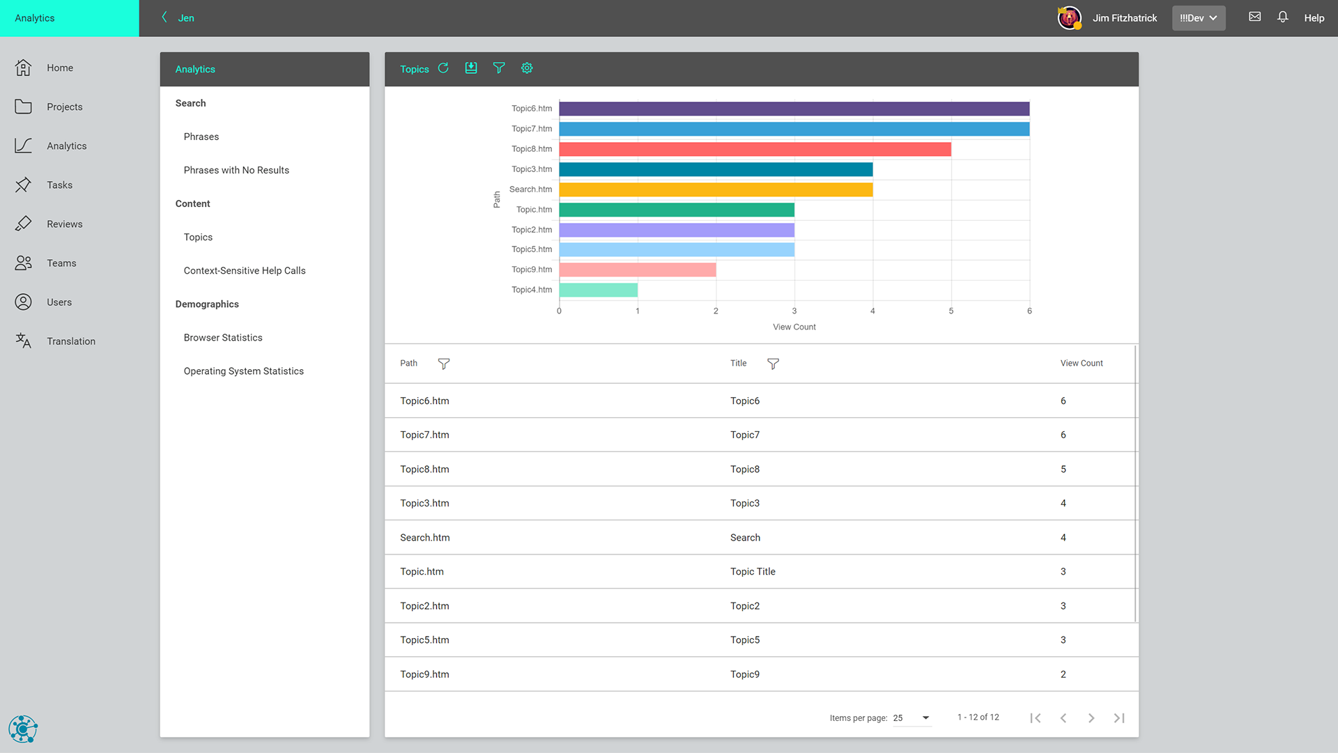This screenshot has height=753, width=1338.
Task: Click the download icon in Topics toolbar
Action: pos(471,68)
